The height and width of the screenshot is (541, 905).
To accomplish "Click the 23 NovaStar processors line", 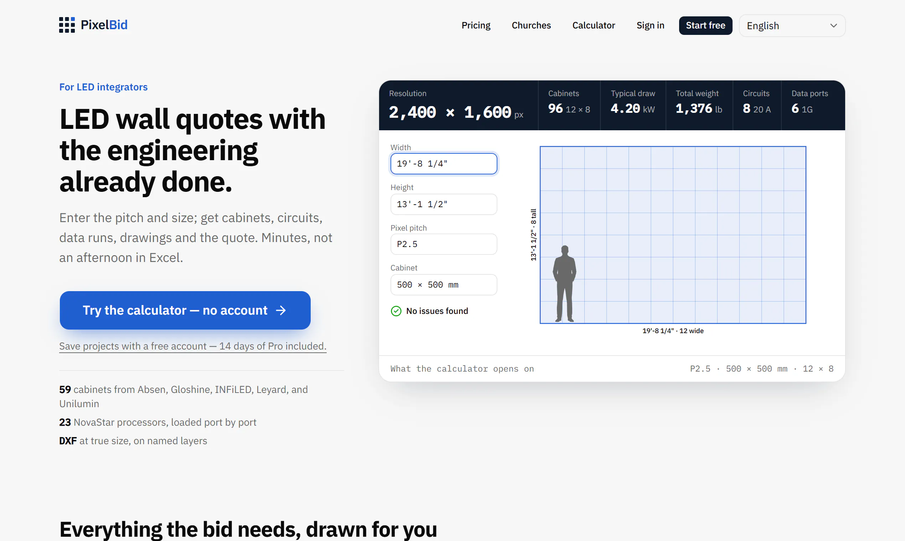I will [157, 422].
